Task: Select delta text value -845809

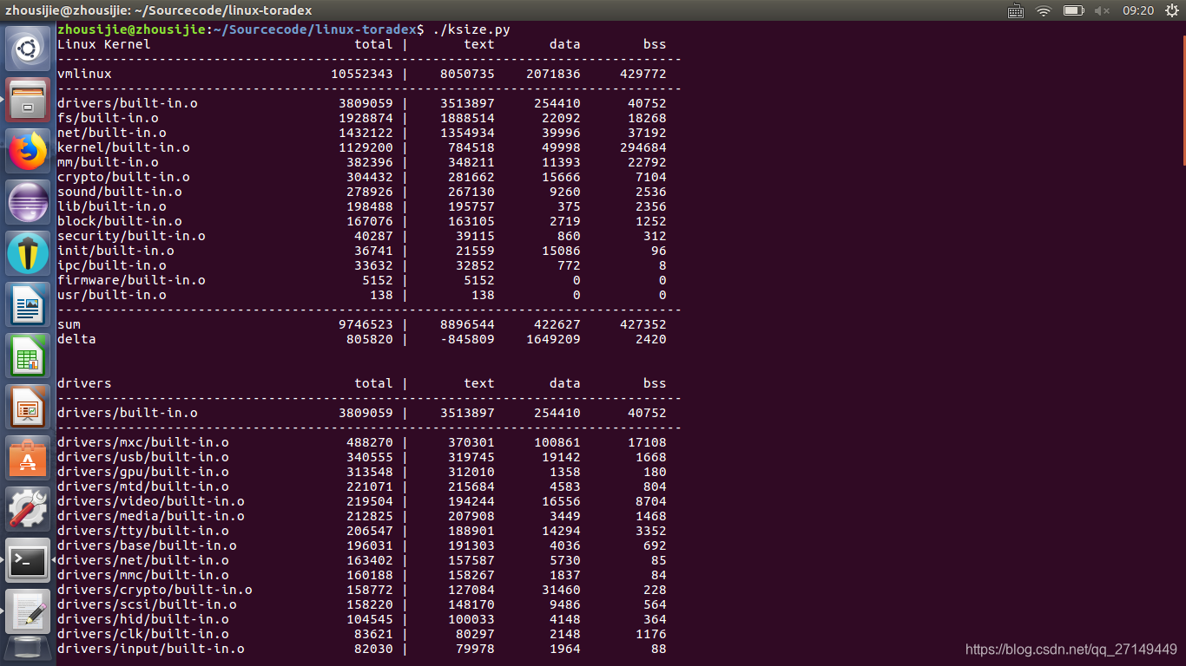Action: point(467,339)
